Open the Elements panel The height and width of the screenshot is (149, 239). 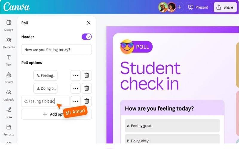pos(9,43)
